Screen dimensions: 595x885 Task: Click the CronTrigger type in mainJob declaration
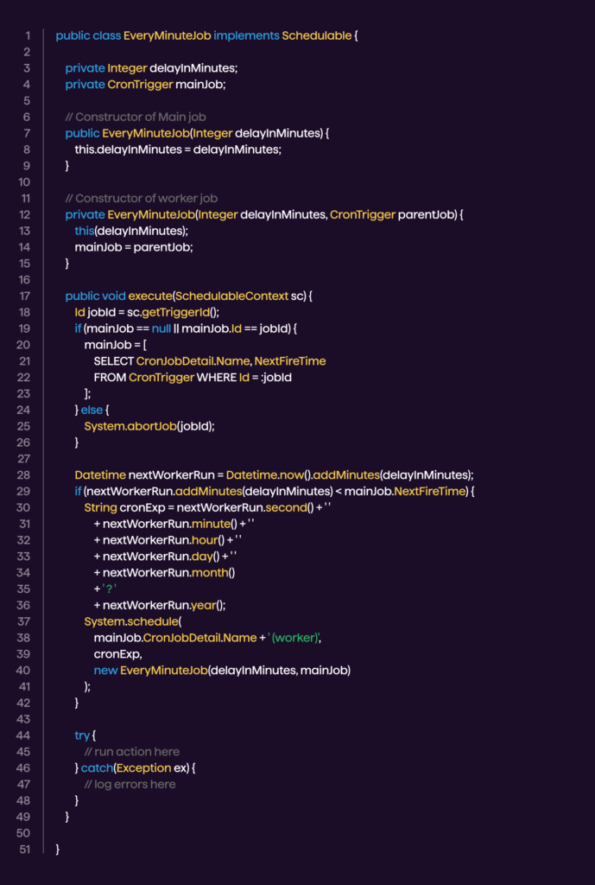point(139,84)
